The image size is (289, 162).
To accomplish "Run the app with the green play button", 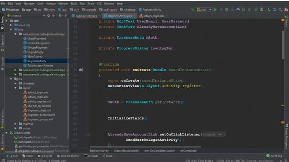I will (215, 9).
